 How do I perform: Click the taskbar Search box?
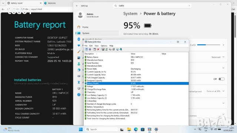pos(102,129)
